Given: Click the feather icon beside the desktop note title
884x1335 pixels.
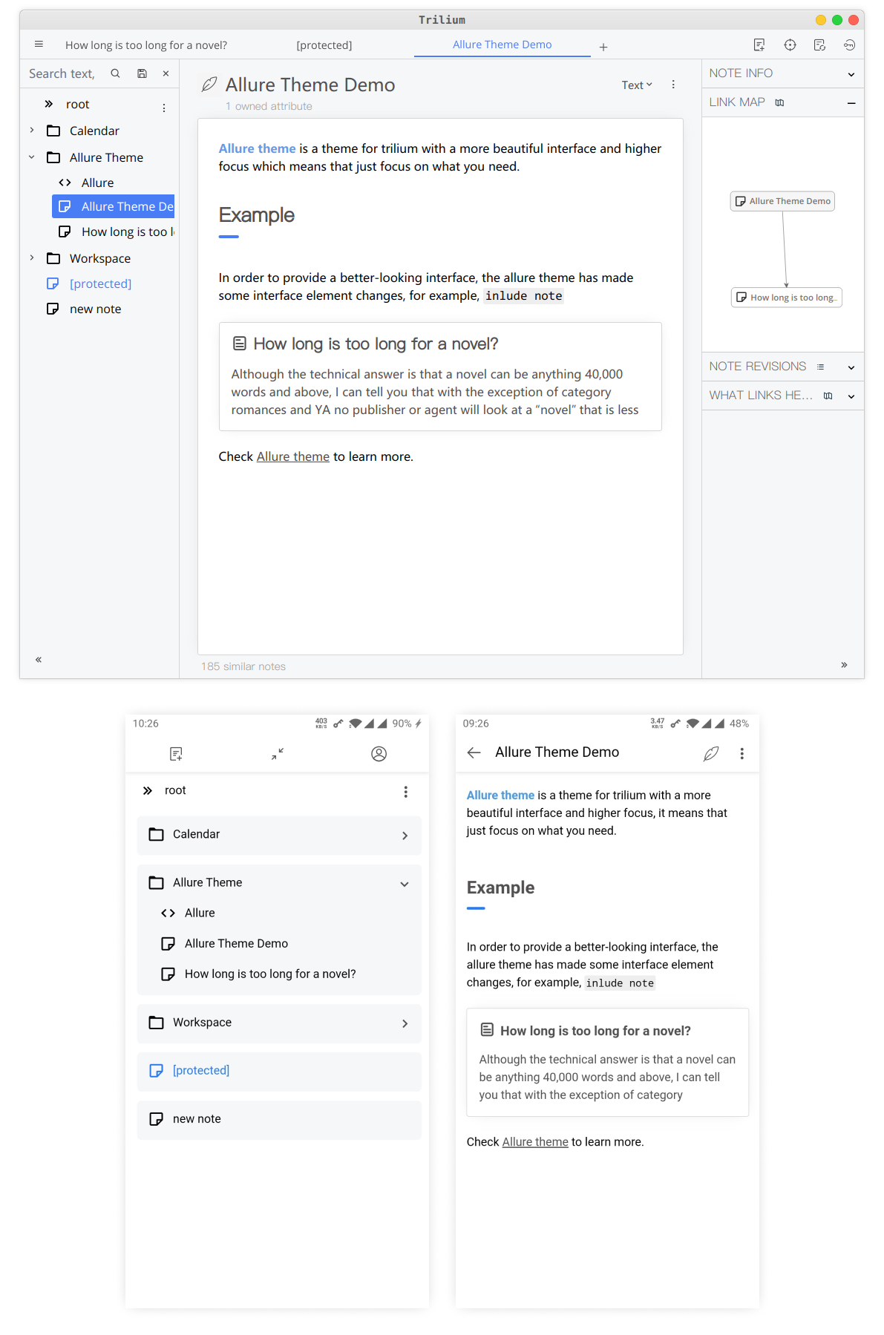Looking at the screenshot, I should (210, 85).
